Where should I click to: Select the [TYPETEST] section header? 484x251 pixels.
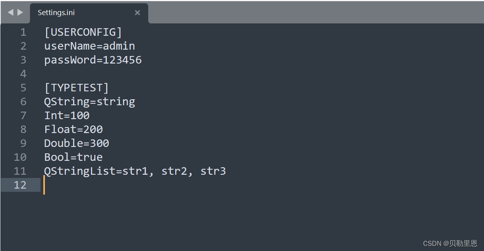(76, 87)
